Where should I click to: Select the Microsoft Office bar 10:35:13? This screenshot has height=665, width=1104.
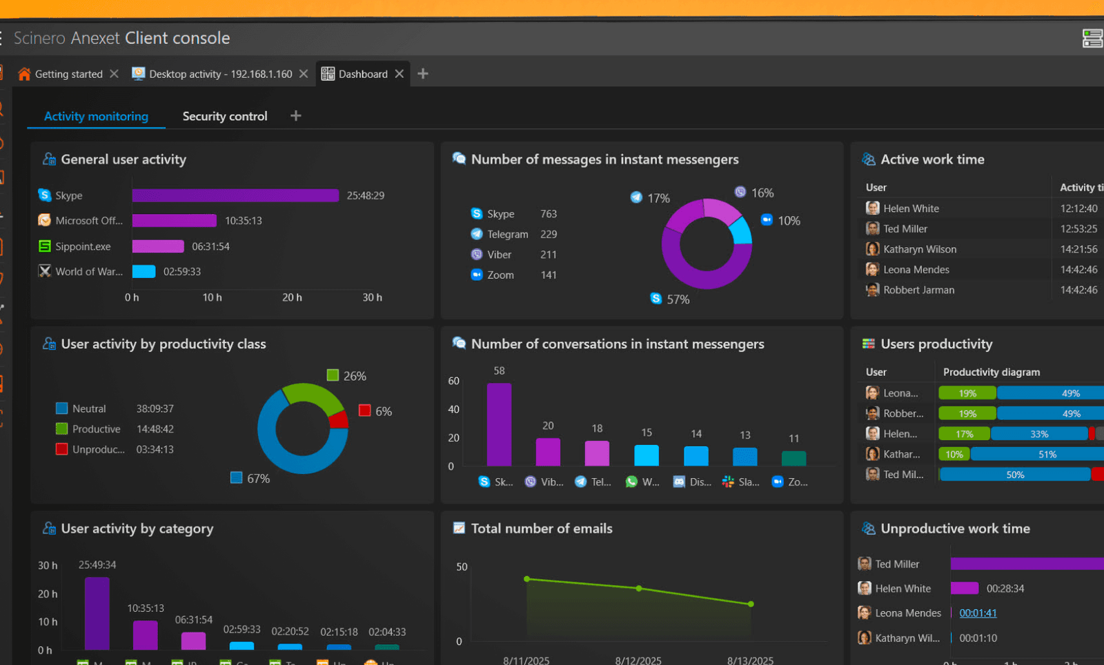point(174,221)
